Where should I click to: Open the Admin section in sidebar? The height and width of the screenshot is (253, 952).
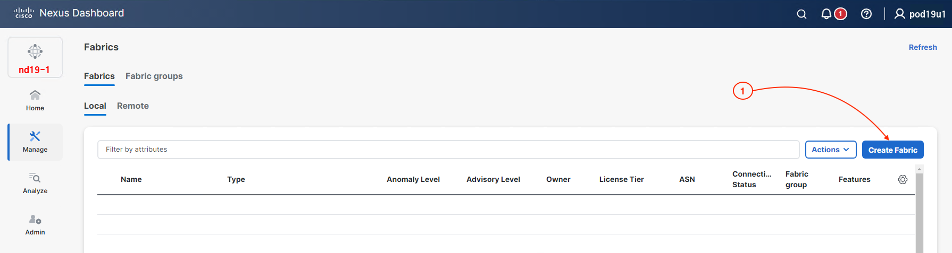(x=35, y=224)
